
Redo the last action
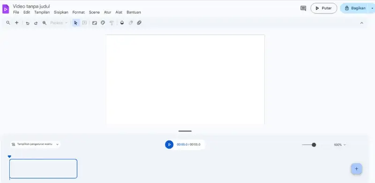36,23
